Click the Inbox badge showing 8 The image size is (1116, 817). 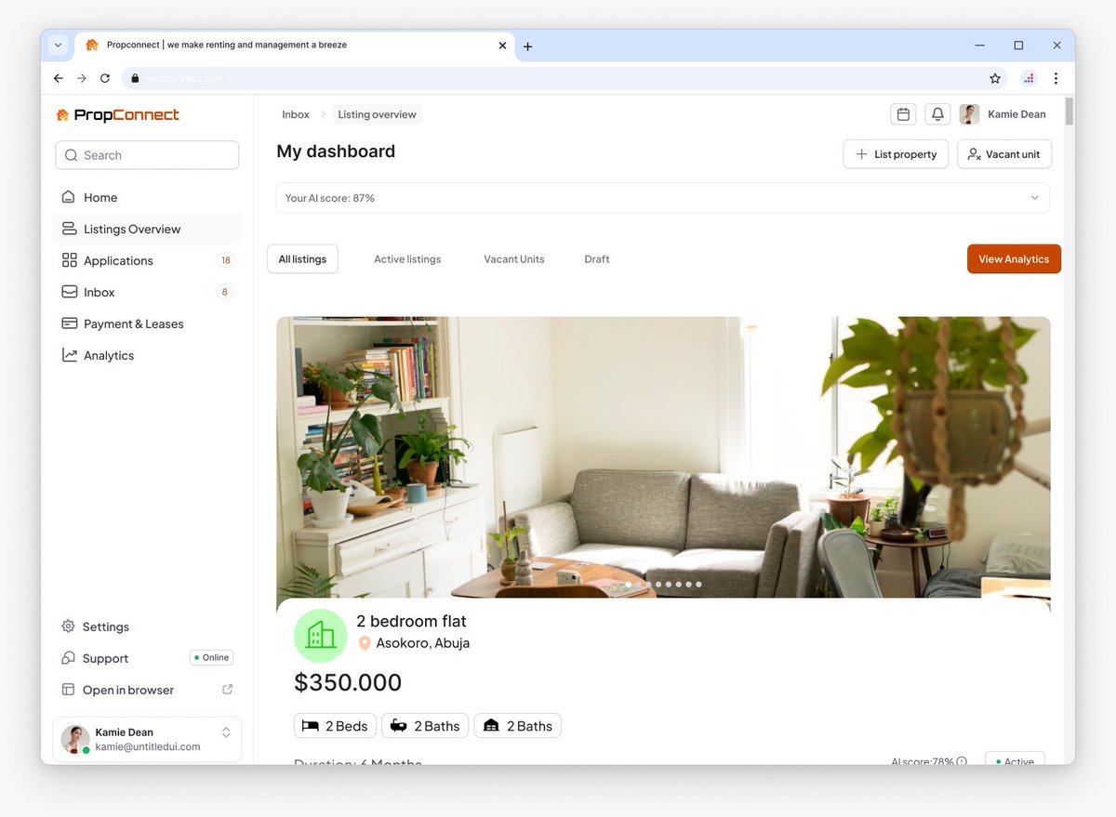click(224, 292)
